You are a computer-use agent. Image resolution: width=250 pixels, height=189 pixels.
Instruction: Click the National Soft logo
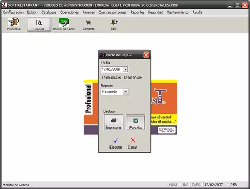[x=166, y=130]
